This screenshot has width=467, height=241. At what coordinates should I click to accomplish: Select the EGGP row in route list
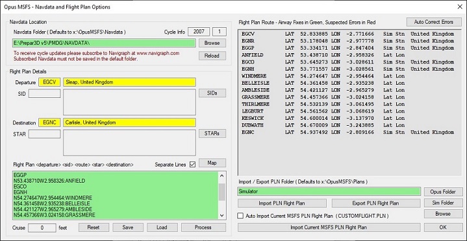[348, 48]
